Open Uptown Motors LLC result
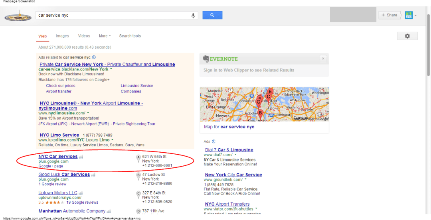431x220 pixels. pos(58,193)
